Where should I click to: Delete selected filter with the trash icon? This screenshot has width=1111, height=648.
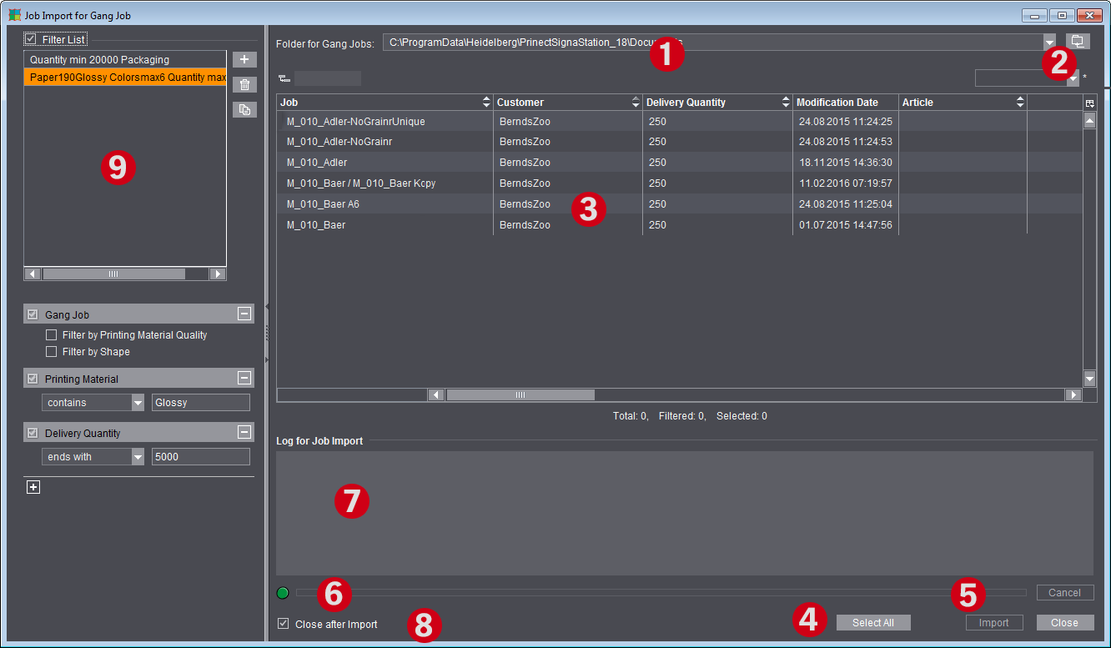click(244, 85)
